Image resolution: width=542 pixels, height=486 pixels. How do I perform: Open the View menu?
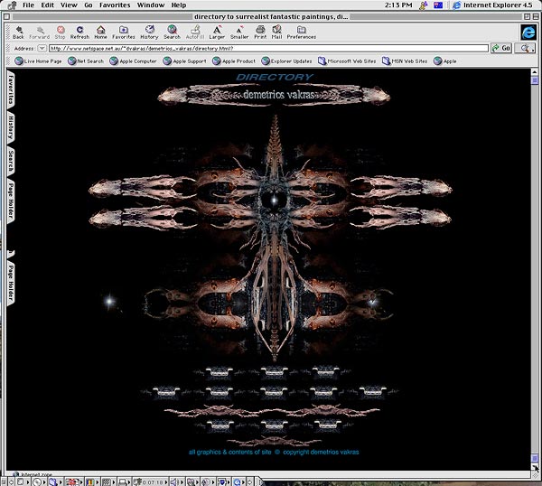pyautogui.click(x=69, y=5)
